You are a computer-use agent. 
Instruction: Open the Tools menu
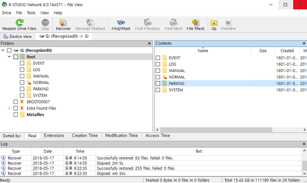pyautogui.click(x=31, y=13)
